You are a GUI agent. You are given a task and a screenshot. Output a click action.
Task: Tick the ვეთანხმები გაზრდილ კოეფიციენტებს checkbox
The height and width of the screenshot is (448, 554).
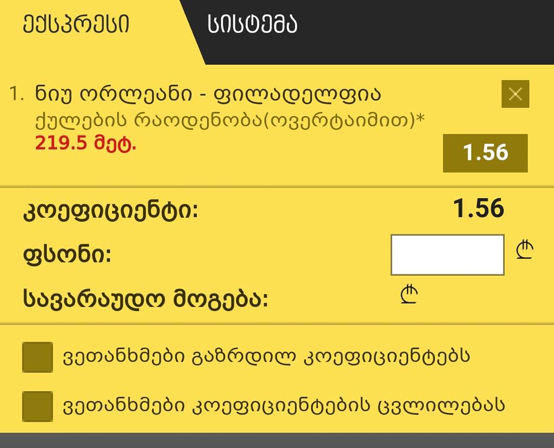(37, 357)
